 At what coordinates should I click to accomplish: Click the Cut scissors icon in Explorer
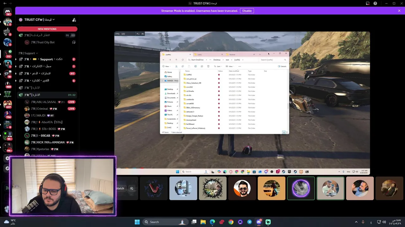(176, 67)
